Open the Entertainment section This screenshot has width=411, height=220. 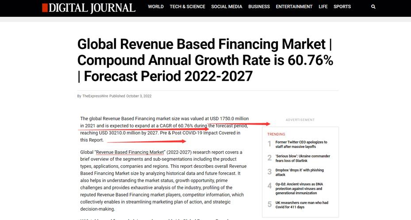(294, 7)
